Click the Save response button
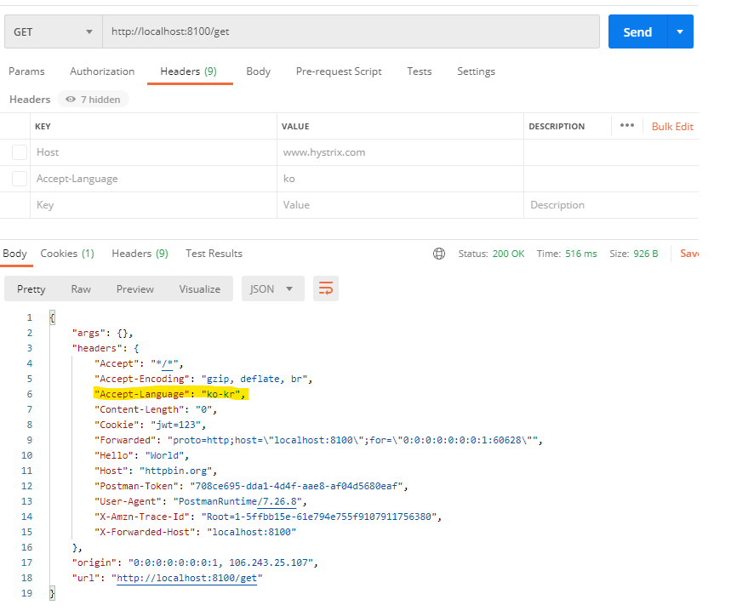Viewport: 754px width, 611px height. tap(689, 254)
